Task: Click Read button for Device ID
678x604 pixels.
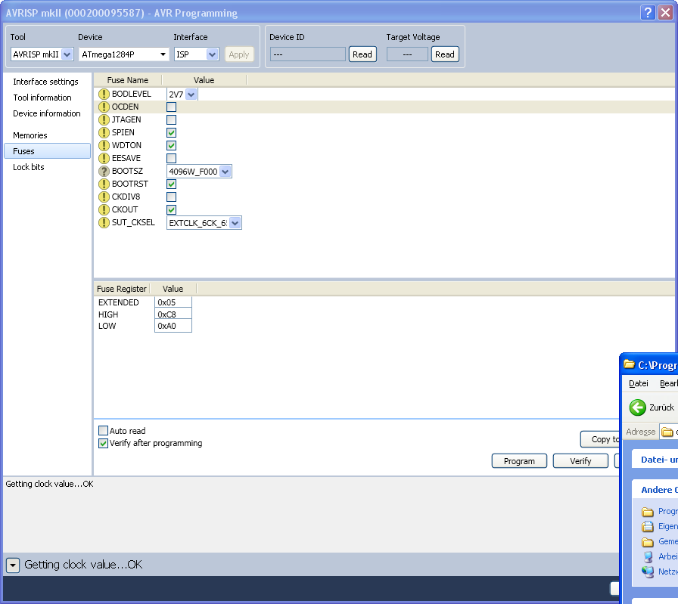Action: pyautogui.click(x=362, y=54)
